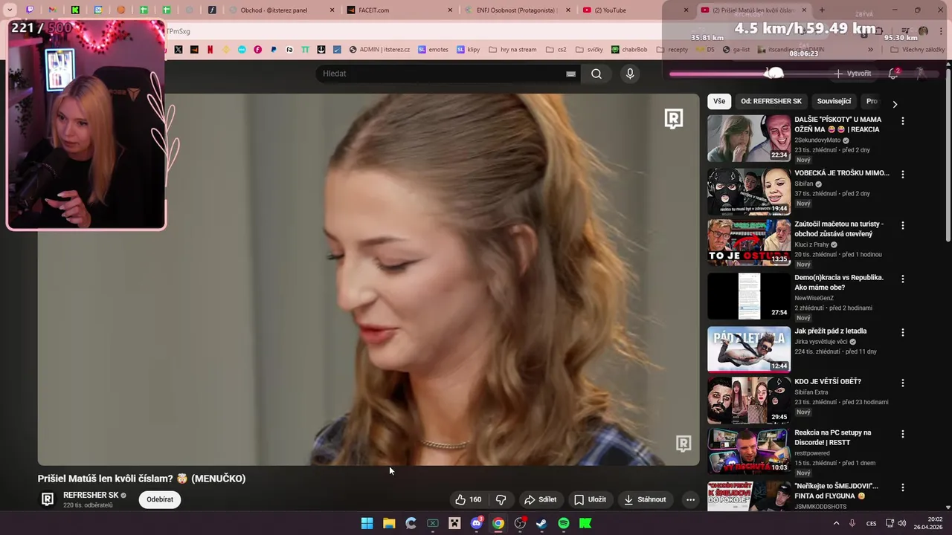952x535 pixels.
Task: Select the "Související" filter chip
Action: [x=834, y=101]
